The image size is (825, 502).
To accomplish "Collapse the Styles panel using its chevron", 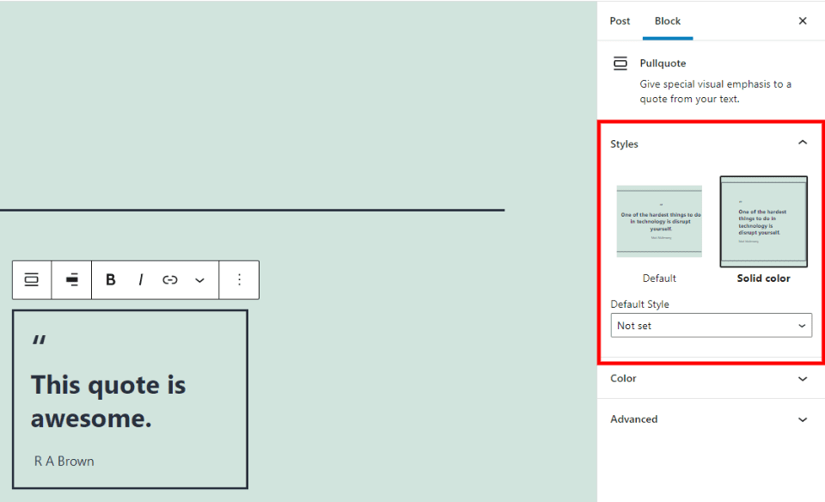I will click(x=803, y=143).
